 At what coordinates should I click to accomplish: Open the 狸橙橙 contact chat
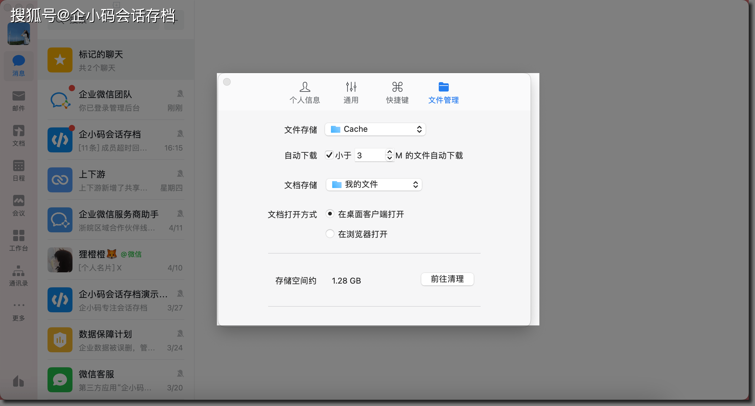point(116,260)
